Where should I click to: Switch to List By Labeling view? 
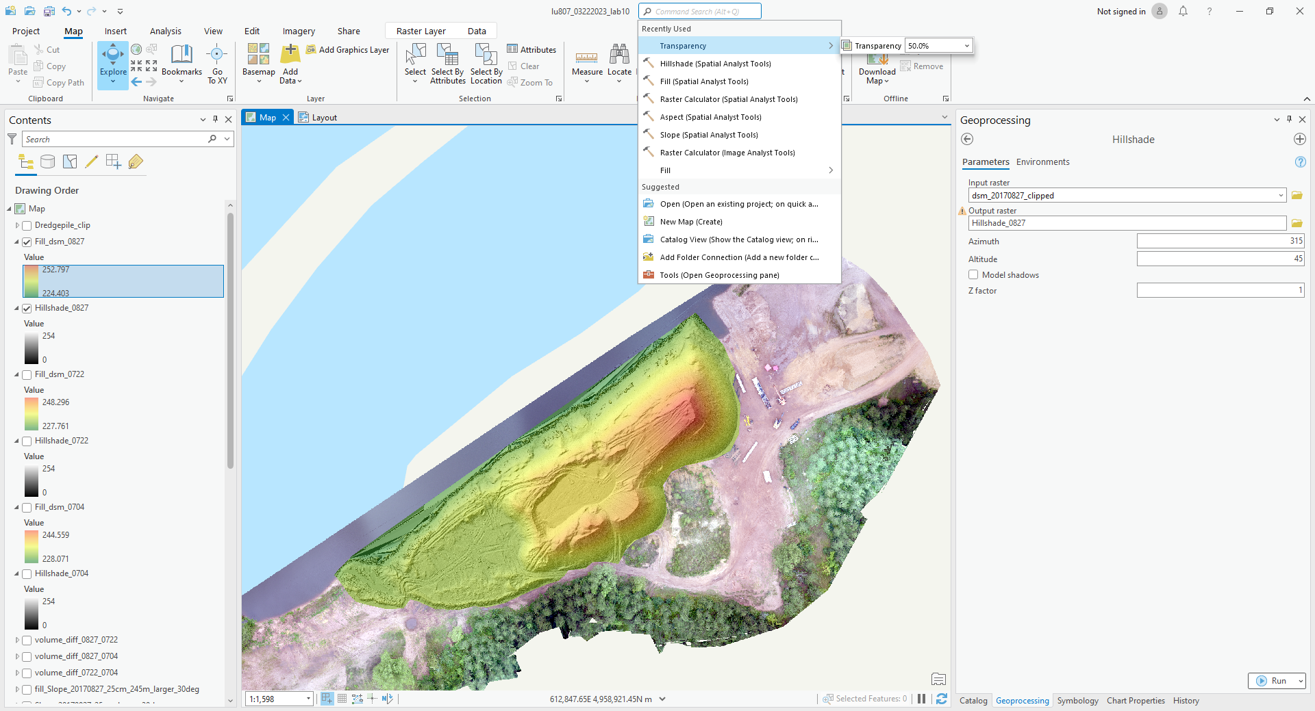pos(136,161)
